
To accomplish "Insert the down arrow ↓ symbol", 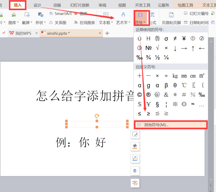I will 175,48.
